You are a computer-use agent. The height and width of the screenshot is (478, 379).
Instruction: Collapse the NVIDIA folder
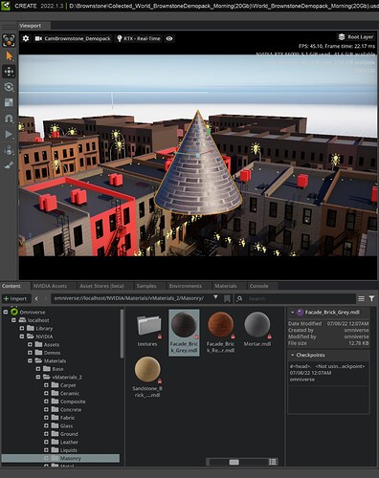pos(22,337)
